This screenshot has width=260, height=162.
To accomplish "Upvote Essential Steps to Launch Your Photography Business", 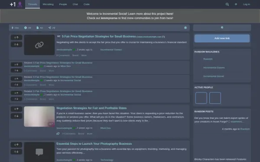I will (16, 145).
